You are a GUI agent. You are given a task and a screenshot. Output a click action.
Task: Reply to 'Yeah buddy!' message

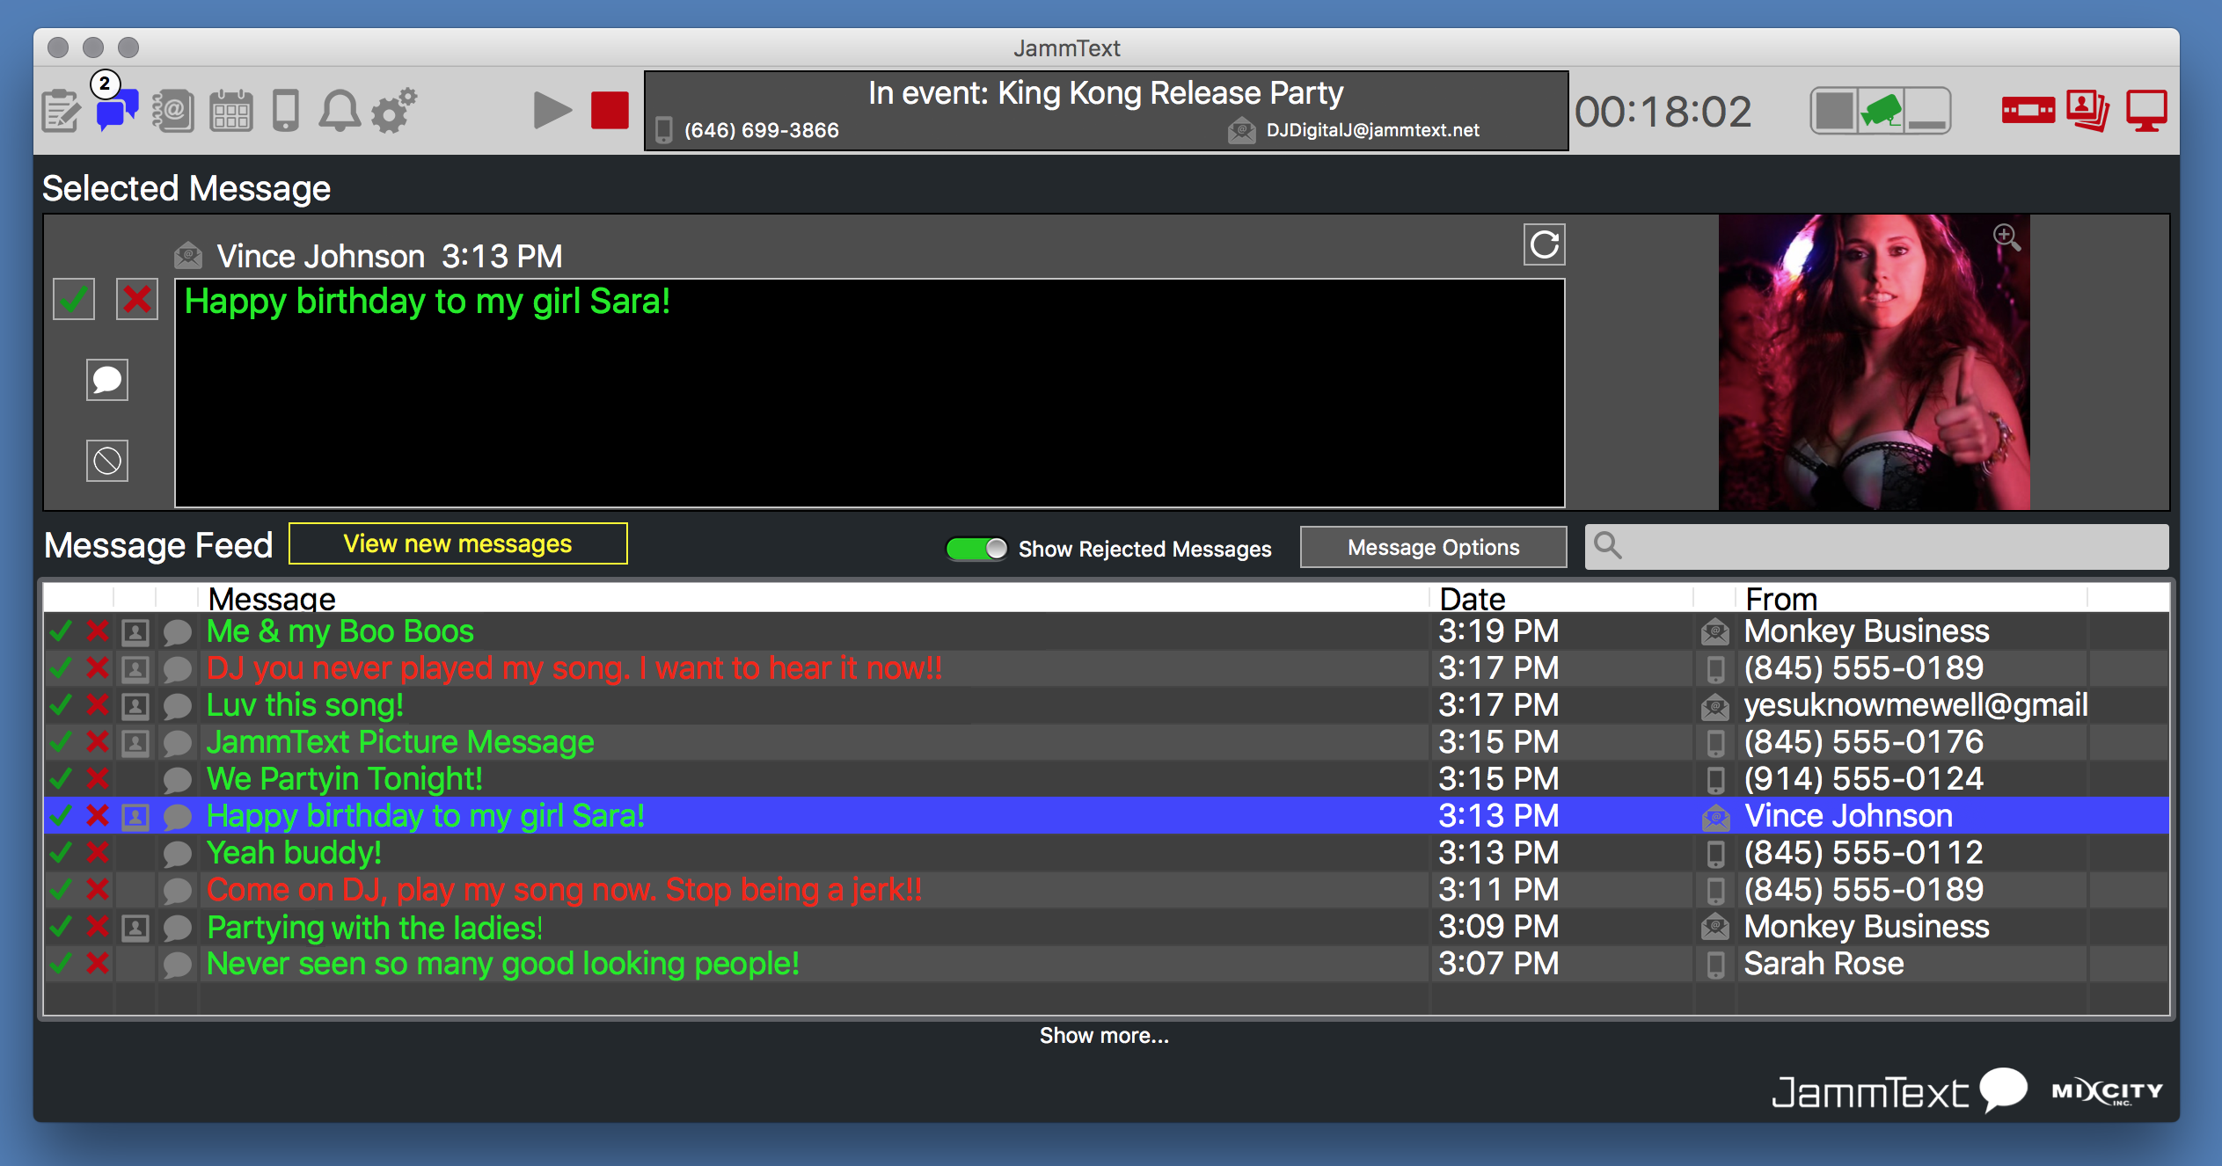coord(177,853)
